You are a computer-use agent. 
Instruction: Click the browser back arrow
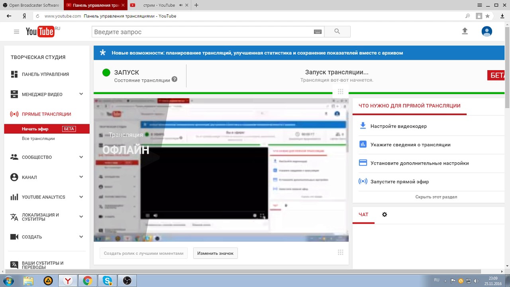9,16
